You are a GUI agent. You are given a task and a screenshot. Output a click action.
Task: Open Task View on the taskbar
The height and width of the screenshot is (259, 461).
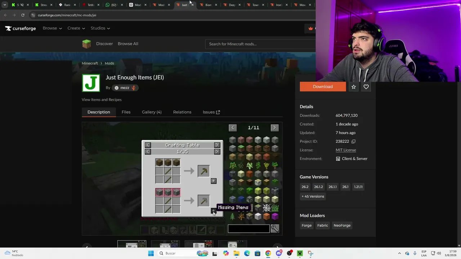coord(215,254)
